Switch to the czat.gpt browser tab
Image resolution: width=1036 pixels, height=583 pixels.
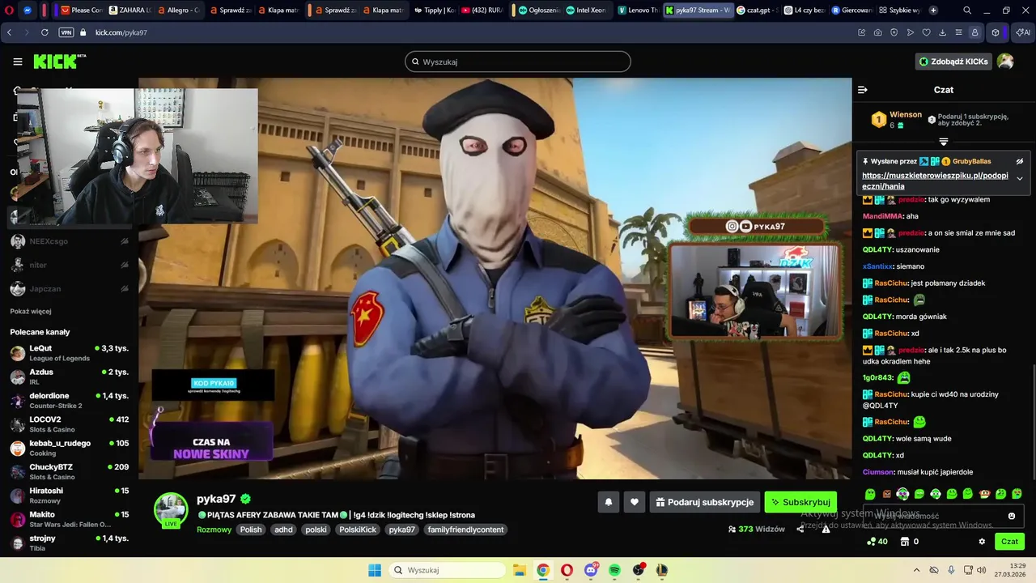point(758,11)
